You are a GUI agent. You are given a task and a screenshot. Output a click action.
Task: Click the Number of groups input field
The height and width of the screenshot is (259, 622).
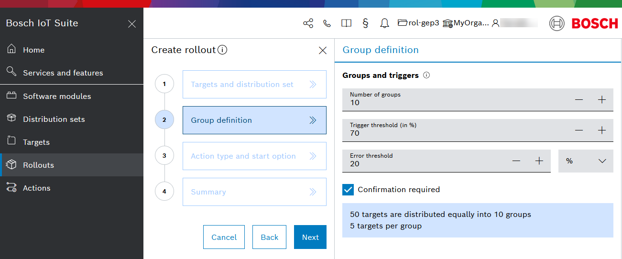[x=454, y=103]
